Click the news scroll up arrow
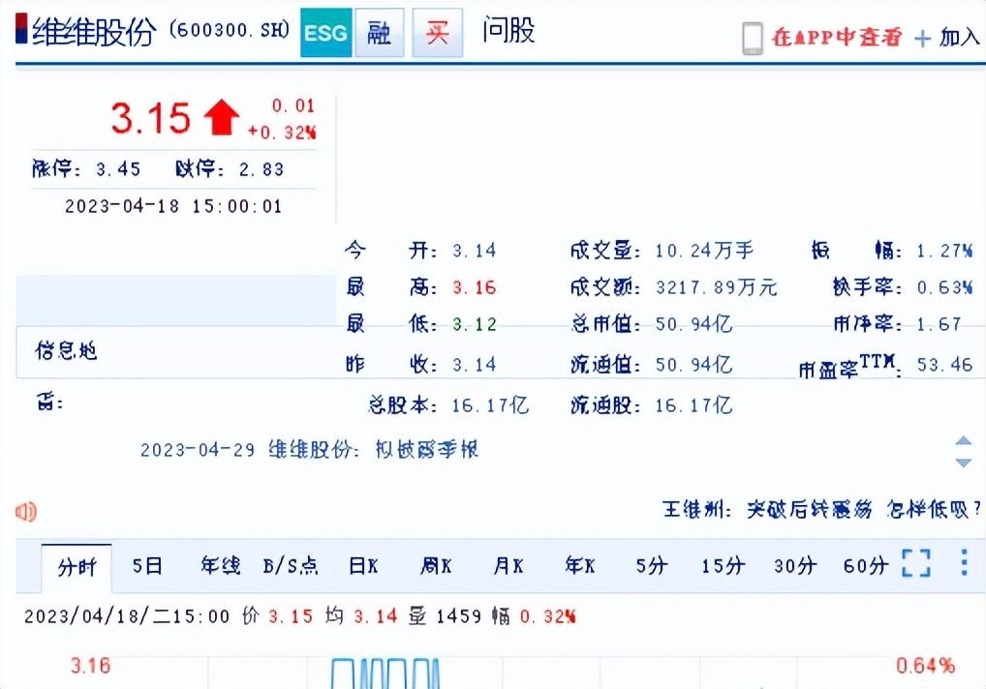Image resolution: width=986 pixels, height=689 pixels. [x=964, y=440]
